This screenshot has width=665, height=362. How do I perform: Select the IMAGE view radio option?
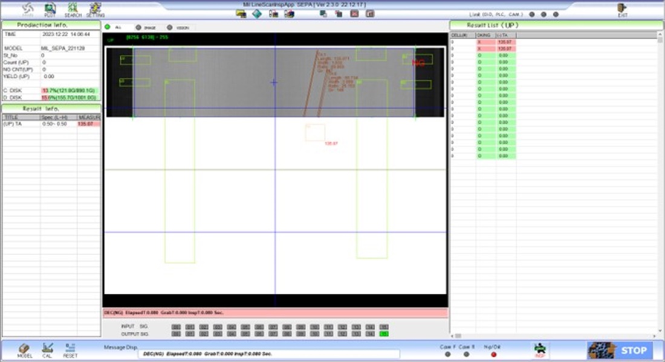(139, 28)
